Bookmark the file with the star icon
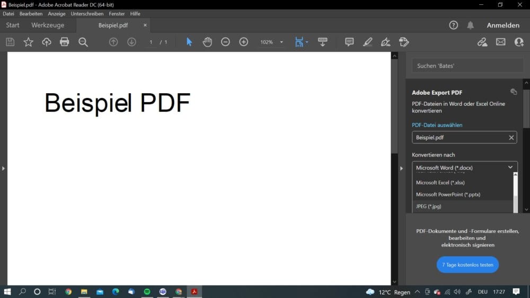Viewport: 530px width, 298px height. [x=29, y=42]
